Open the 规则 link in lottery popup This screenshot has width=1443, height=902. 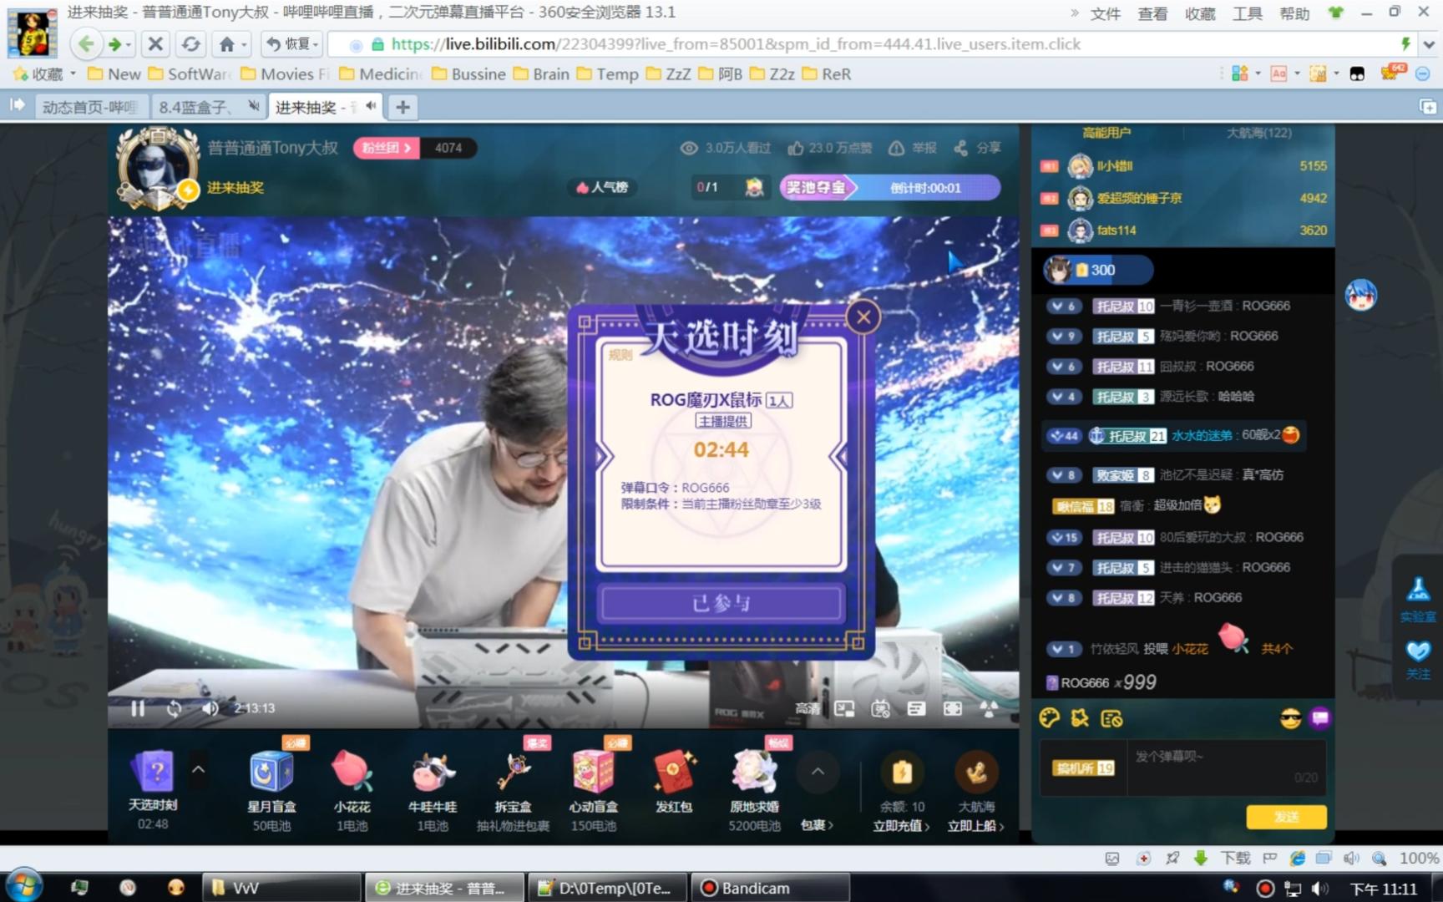[x=620, y=355]
